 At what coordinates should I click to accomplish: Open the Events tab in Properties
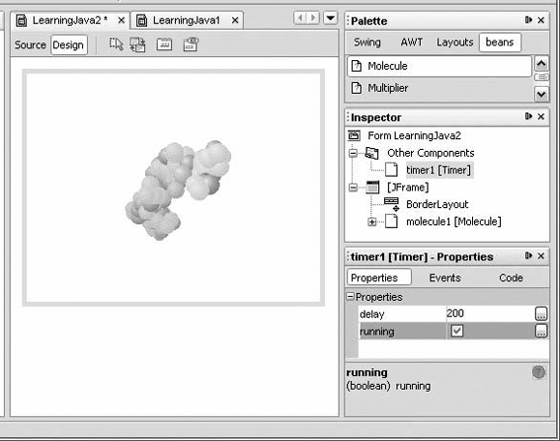(x=444, y=278)
